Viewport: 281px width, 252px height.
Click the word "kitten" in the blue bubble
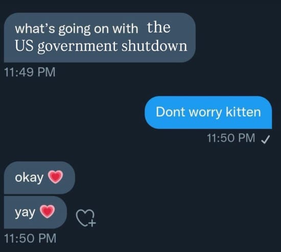243,112
